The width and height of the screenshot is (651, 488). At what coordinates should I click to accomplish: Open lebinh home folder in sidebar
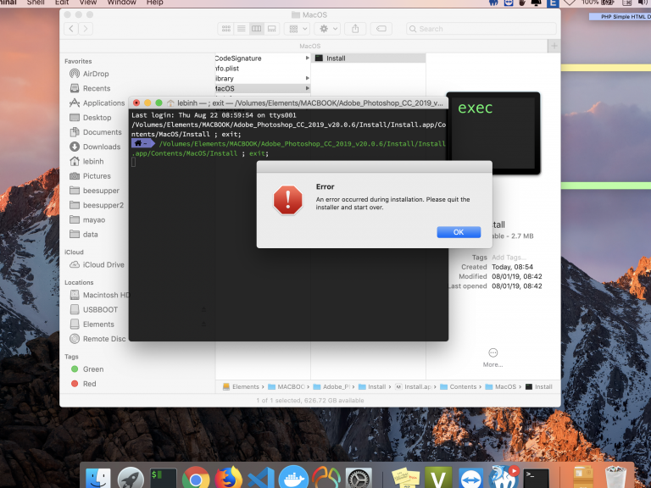coord(93,162)
